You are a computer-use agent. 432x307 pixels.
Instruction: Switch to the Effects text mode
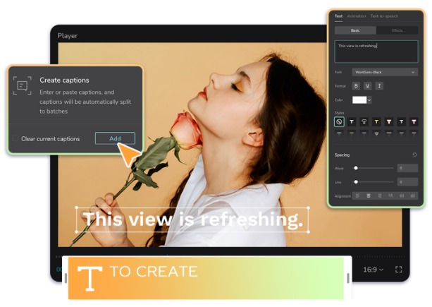coord(397,30)
